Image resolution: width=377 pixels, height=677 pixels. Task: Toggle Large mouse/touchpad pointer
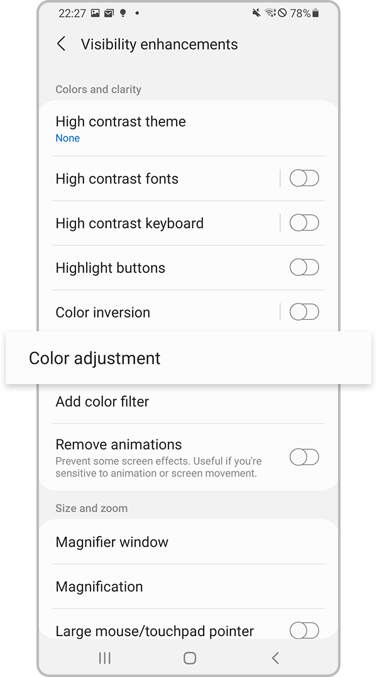(304, 630)
